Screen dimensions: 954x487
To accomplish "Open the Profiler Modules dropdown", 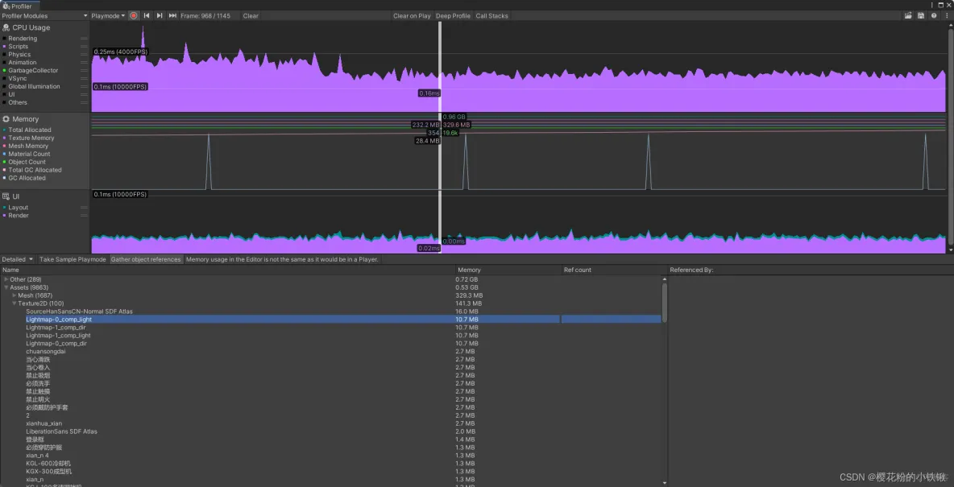I will (44, 16).
